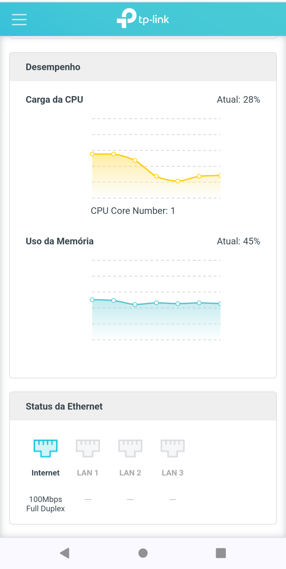Tap the Android recent apps button
This screenshot has height=569, width=286.
click(x=221, y=553)
